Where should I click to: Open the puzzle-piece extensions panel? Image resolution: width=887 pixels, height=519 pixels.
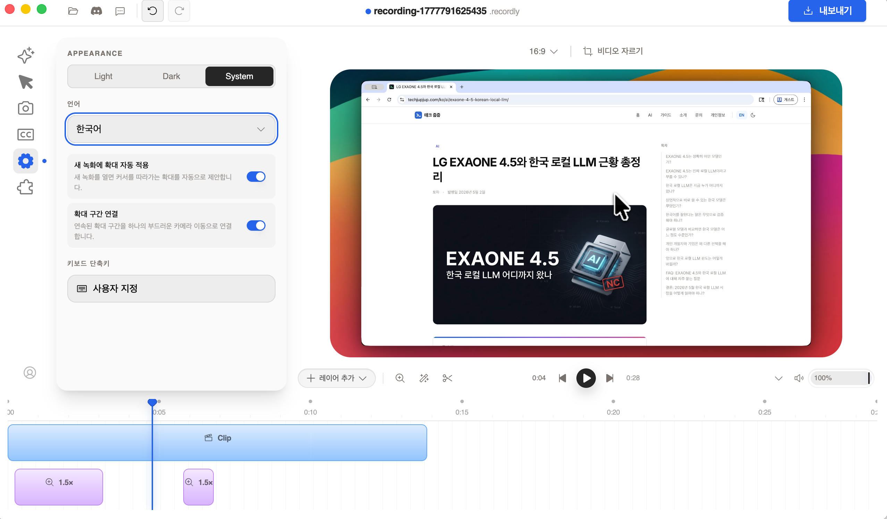[26, 187]
